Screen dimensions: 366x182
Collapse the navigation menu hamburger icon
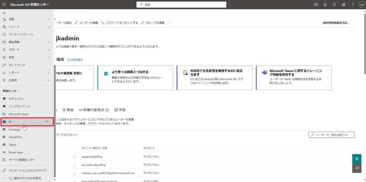pos(4,13)
